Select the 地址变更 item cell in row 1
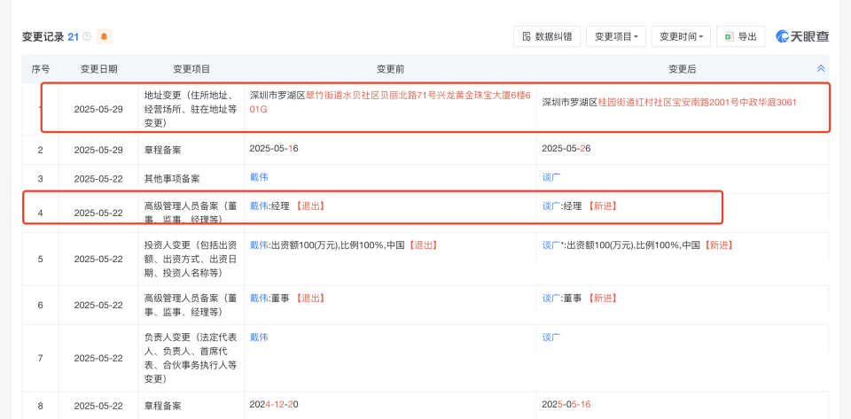This screenshot has height=419, width=851. point(191,109)
